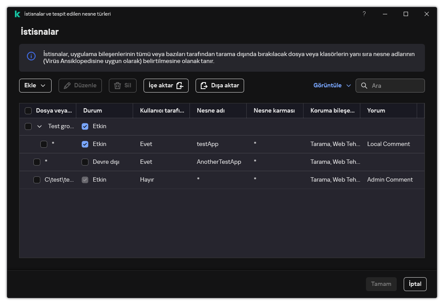Disable the Etkin status for testApp row
444x305 pixels.
point(85,144)
